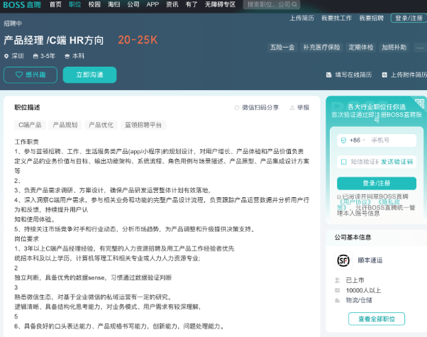Focus the 短信验证码 input field
The height and width of the screenshot is (337, 427).
pyautogui.click(x=365, y=162)
